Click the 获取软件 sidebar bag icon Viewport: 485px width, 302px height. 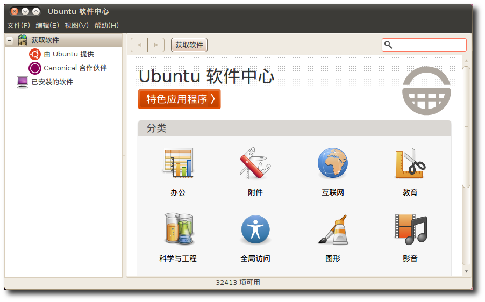[x=23, y=40]
